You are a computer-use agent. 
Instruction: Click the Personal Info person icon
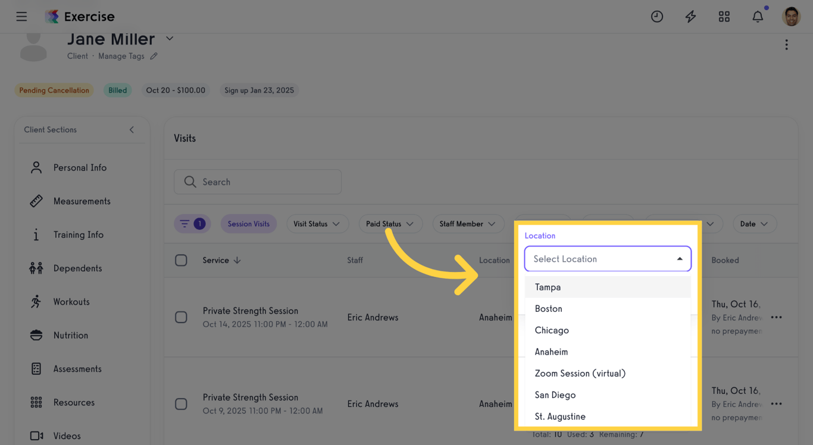(36, 168)
